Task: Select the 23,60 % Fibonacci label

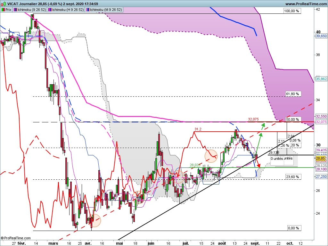Action: 292,177
